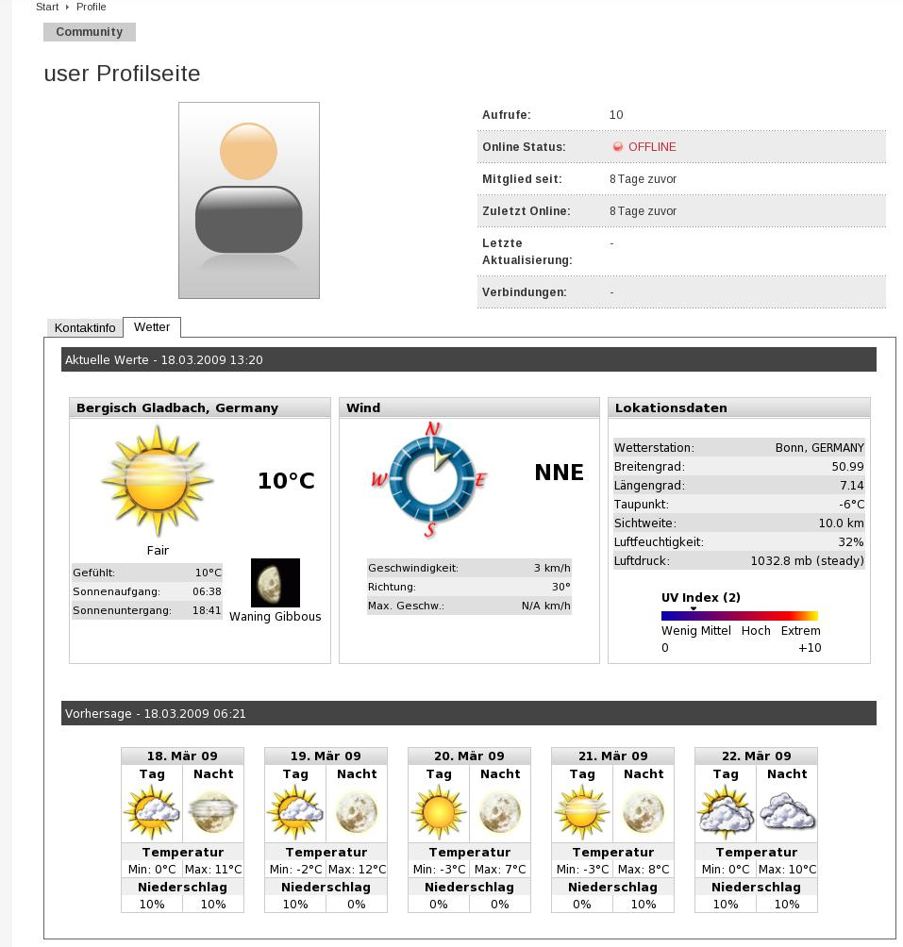Screen dimensions: 903x947
Task: Open the Community section
Action: click(x=89, y=31)
